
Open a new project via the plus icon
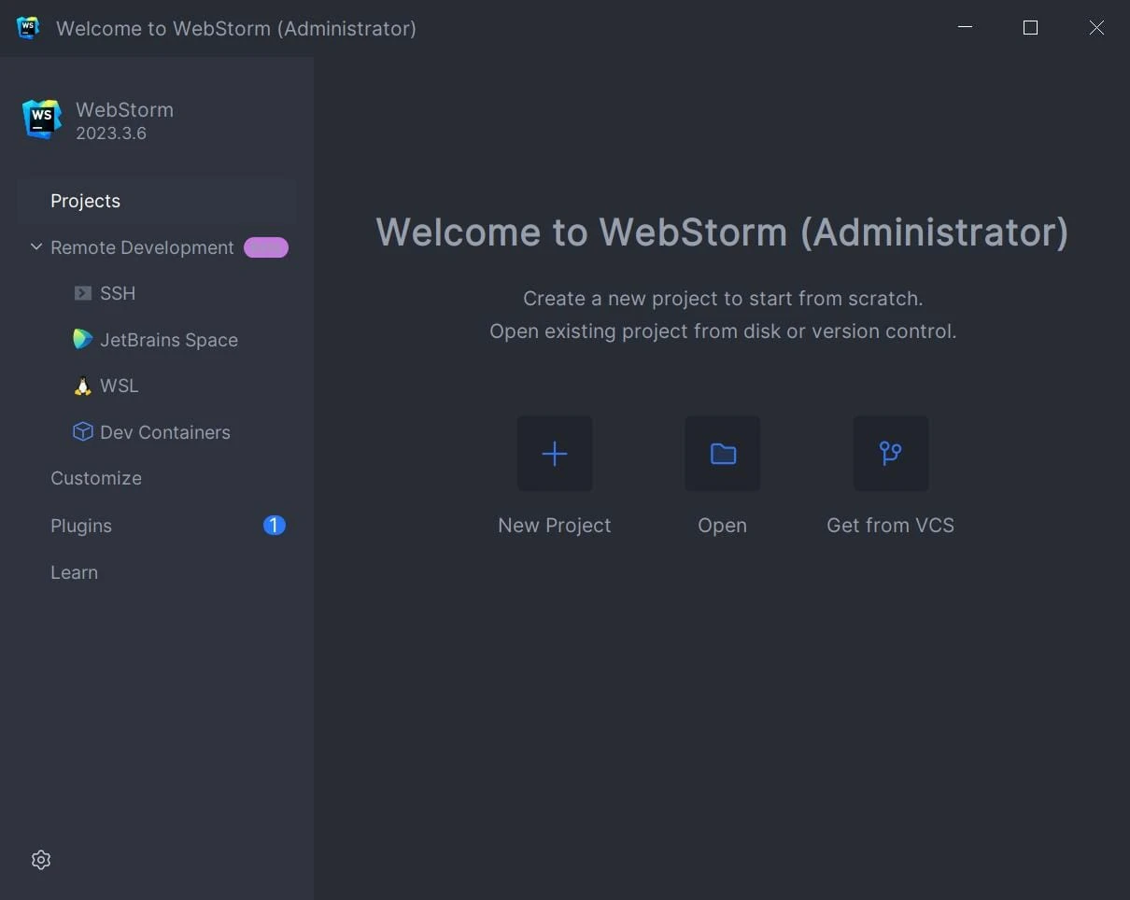click(554, 454)
